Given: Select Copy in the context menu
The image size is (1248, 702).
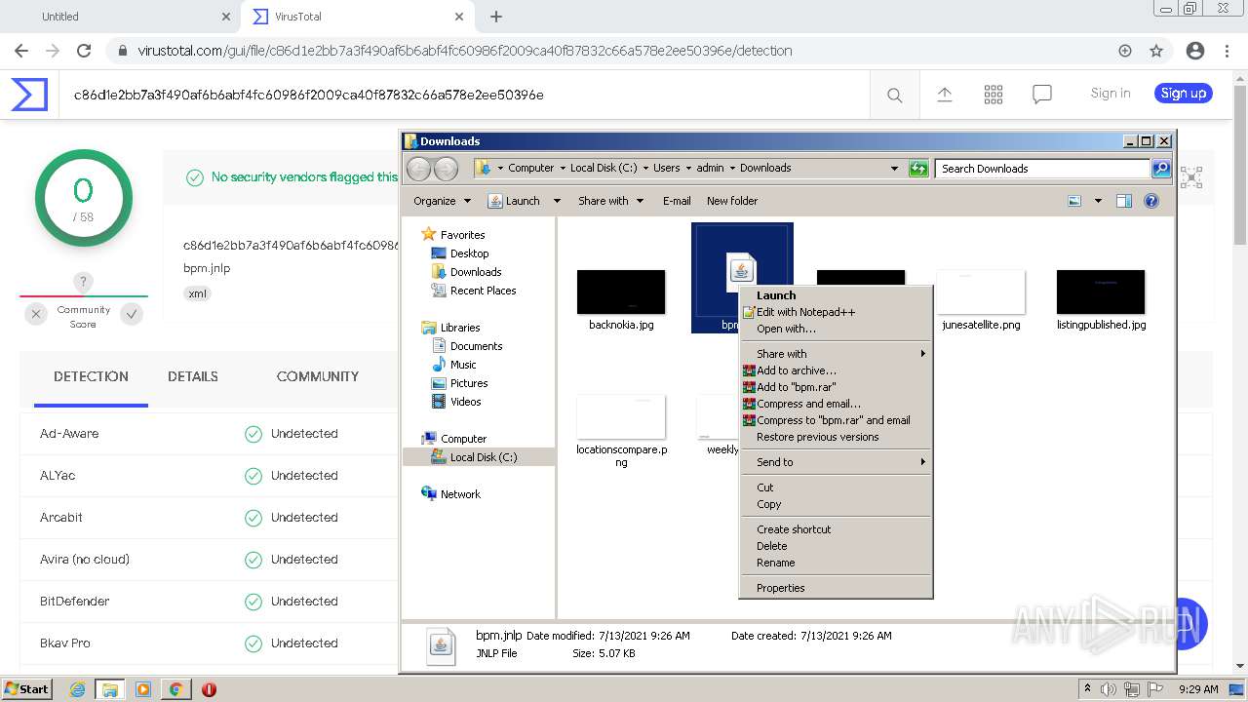Looking at the screenshot, I should tap(836, 504).
